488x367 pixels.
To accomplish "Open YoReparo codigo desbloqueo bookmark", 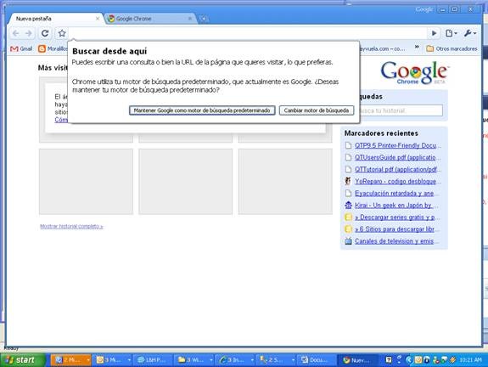I will point(398,181).
